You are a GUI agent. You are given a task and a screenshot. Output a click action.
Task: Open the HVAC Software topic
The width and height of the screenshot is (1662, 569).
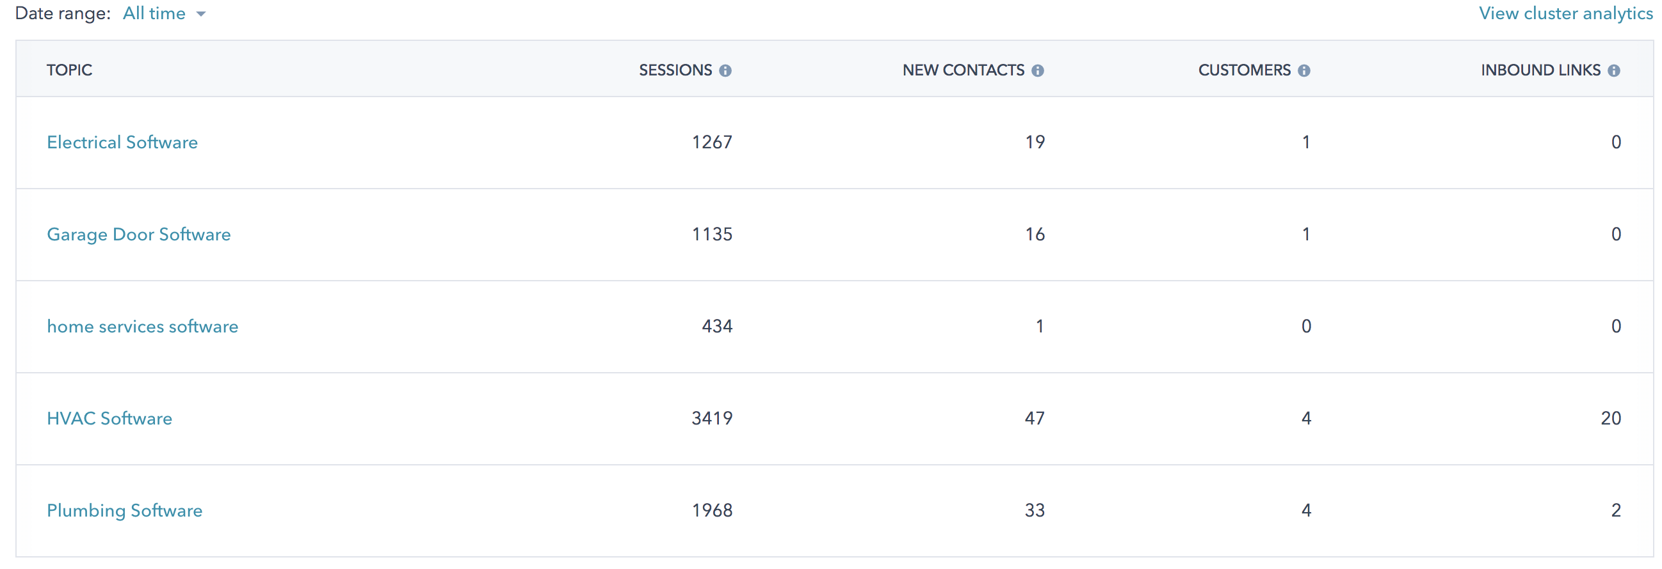click(109, 419)
